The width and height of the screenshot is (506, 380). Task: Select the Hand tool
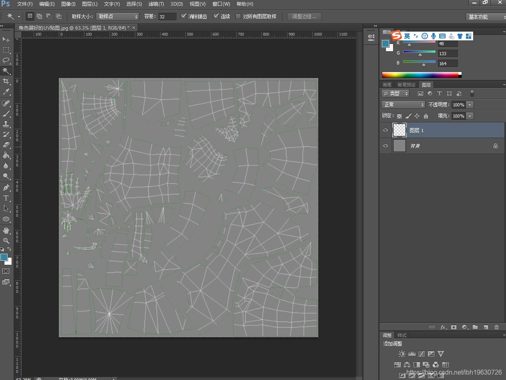pyautogui.click(x=6, y=230)
